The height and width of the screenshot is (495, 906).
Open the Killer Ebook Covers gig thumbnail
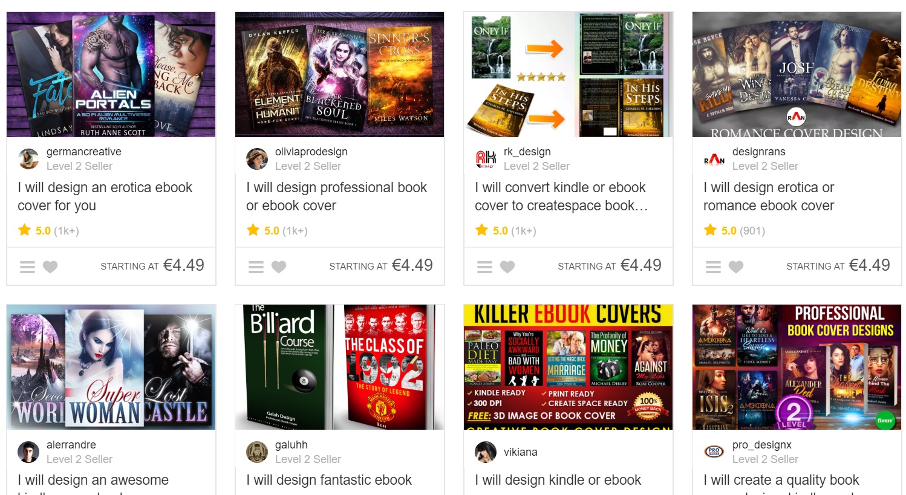click(x=569, y=367)
